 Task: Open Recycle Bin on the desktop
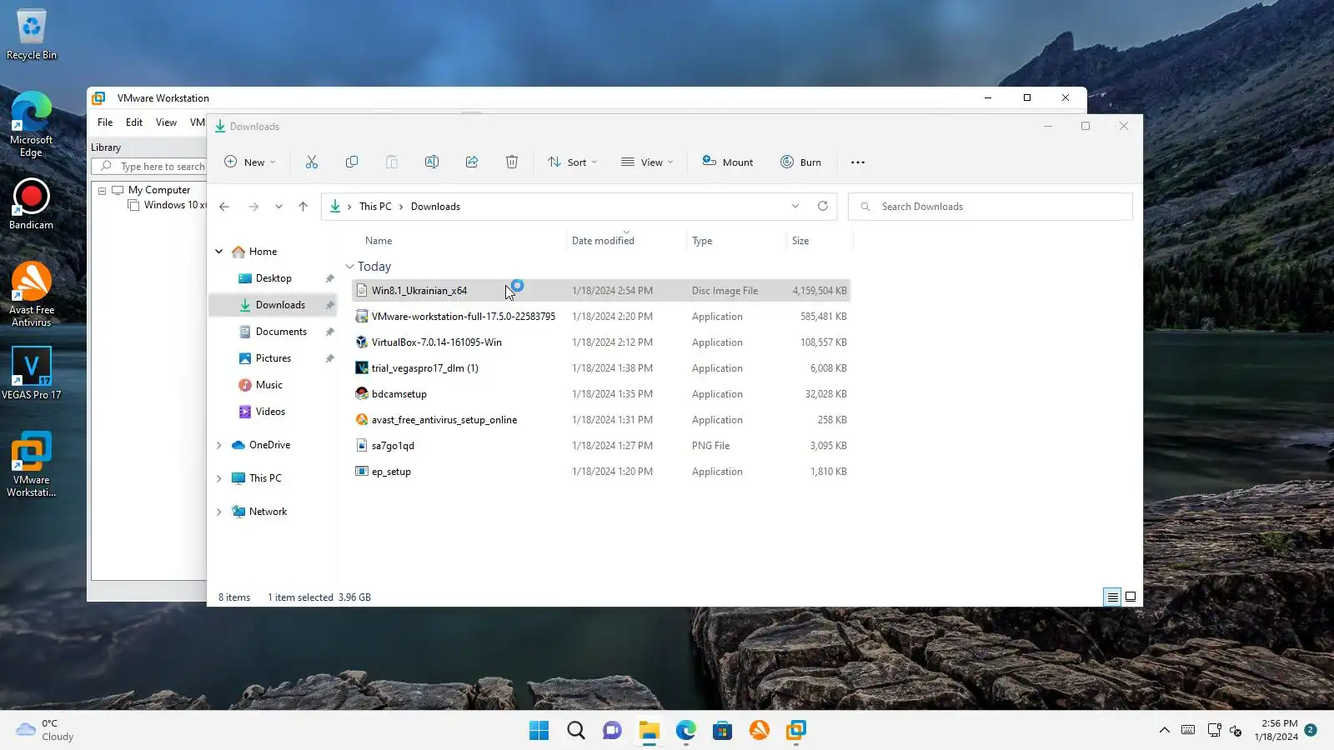pyautogui.click(x=32, y=34)
